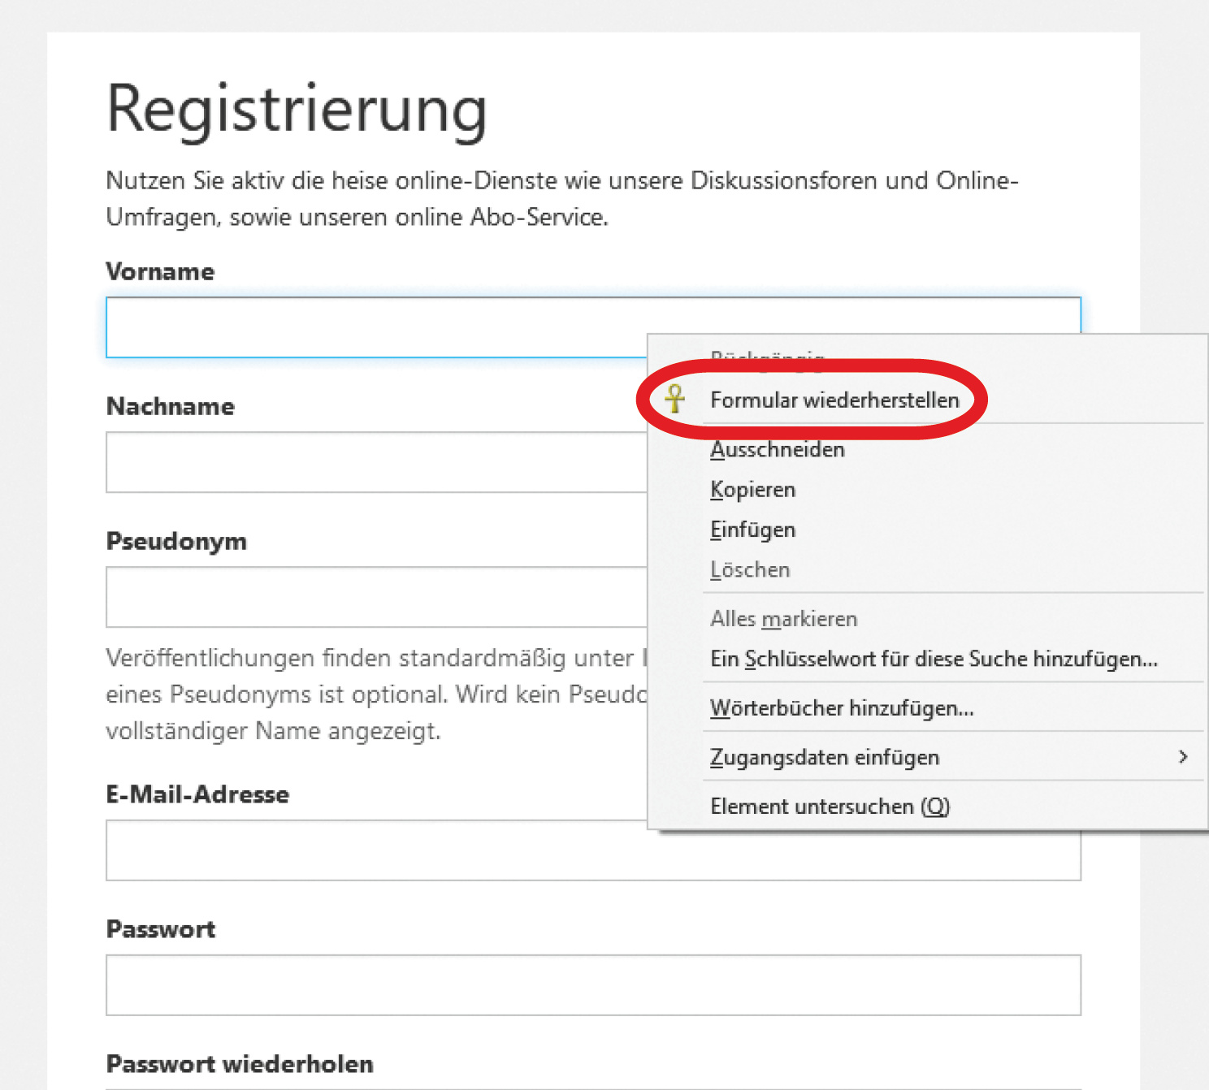Viewport: 1209px width, 1090px height.
Task: Focus the Pseudonym input box
Action: point(374,597)
